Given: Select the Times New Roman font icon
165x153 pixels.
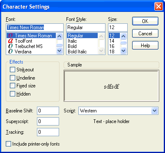Looking at the screenshot, I should tap(10, 36).
